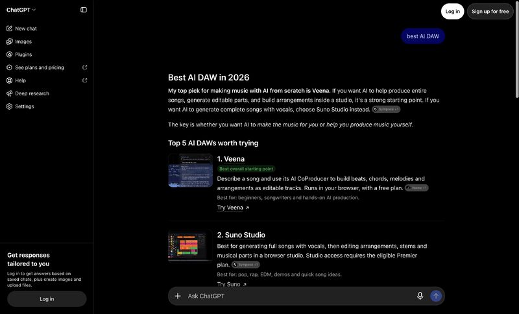The height and width of the screenshot is (314, 519).
Task: Click the Settings gear icon
Action: tap(9, 106)
